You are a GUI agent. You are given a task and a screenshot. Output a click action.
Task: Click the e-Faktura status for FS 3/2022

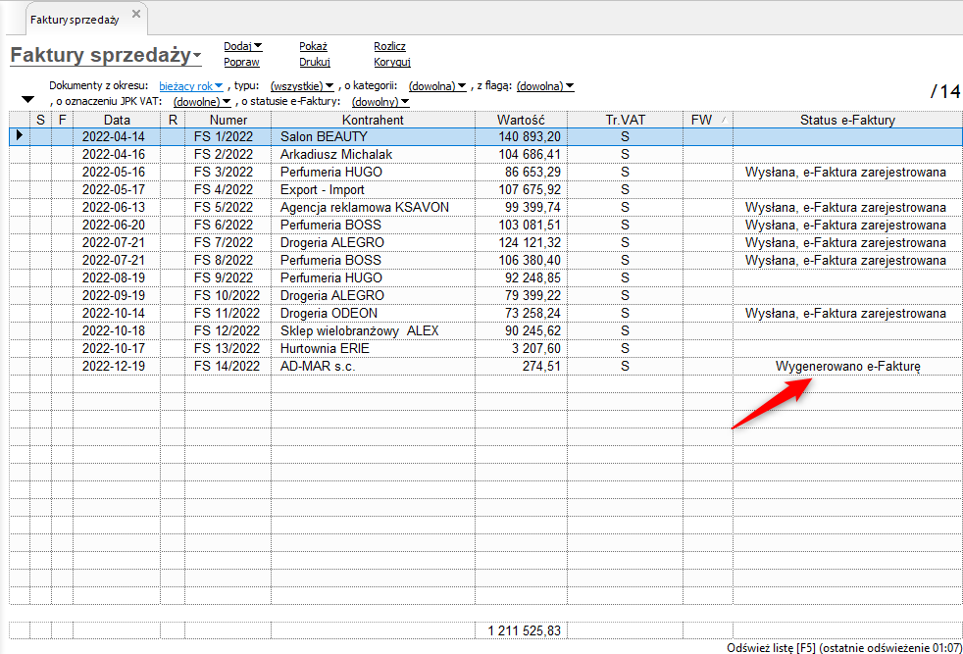845,172
